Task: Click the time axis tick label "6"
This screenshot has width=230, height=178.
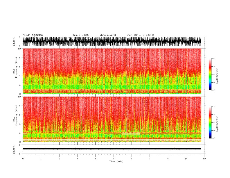Action: tap(132, 159)
